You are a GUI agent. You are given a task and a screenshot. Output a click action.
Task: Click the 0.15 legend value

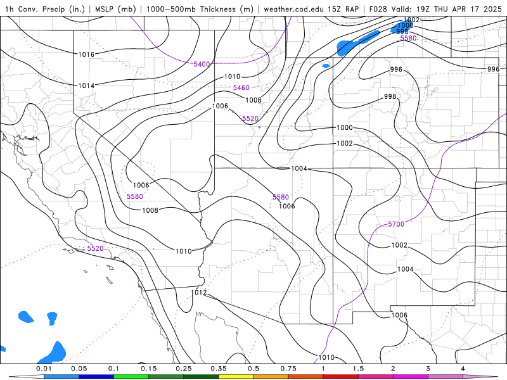click(149, 369)
